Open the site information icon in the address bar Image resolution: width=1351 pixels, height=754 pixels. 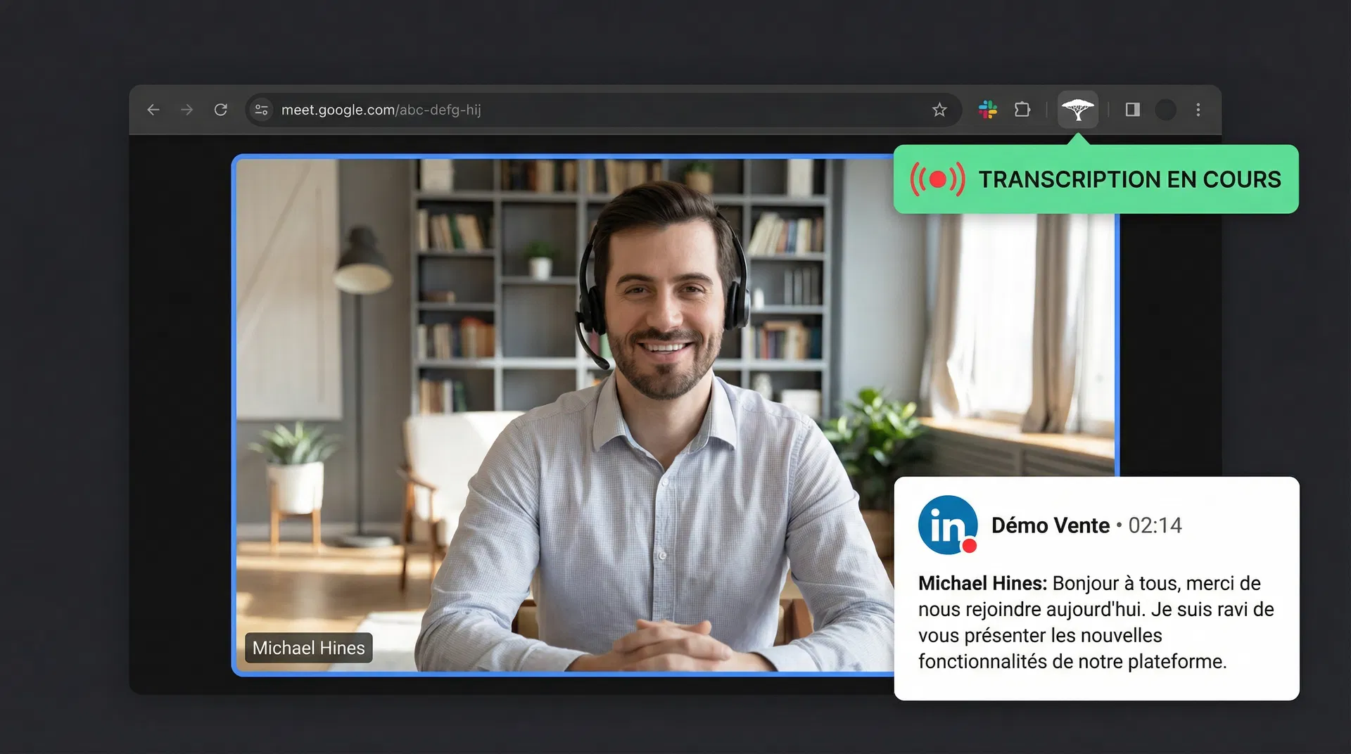pos(261,110)
